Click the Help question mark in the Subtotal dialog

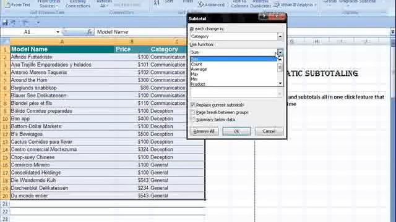coord(264,17)
